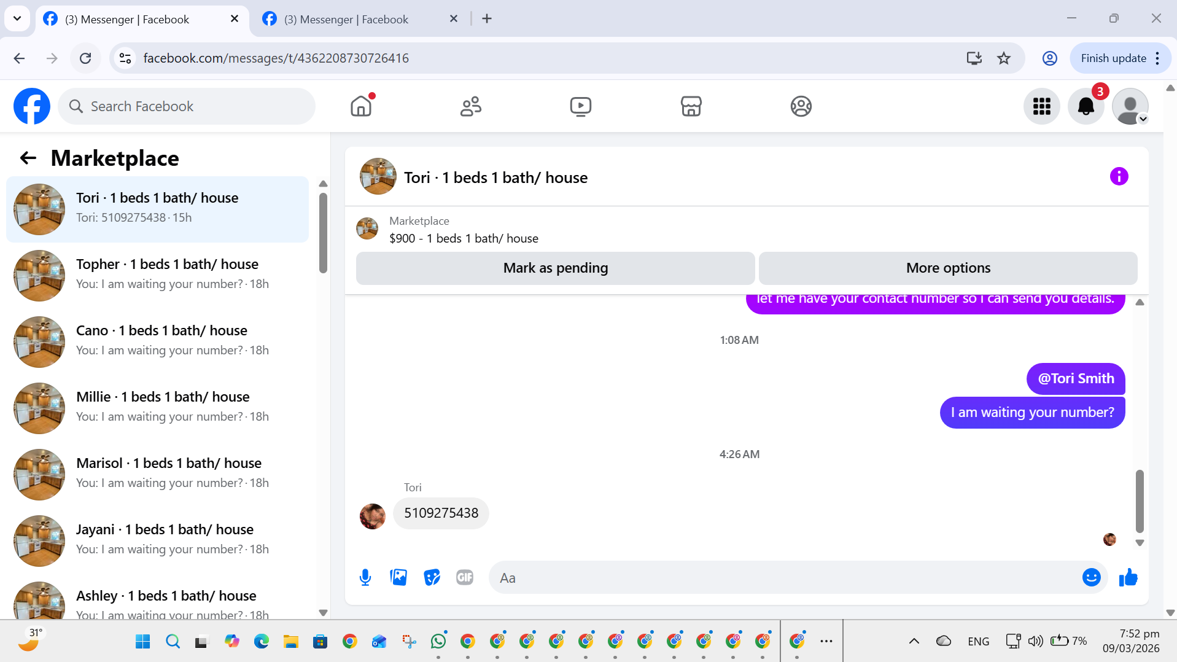This screenshot has width=1177, height=662.
Task: Open the tab search dropdown arrow
Action: pos(17,18)
